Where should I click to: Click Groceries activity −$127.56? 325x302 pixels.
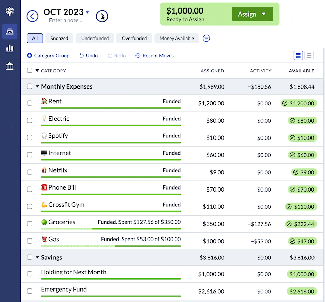tap(259, 224)
